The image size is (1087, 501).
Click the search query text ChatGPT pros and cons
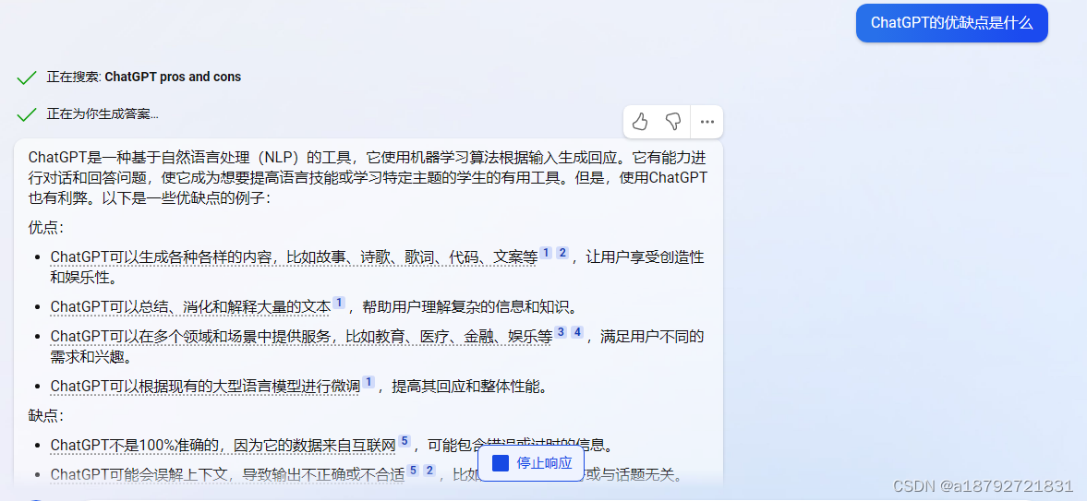(x=173, y=77)
